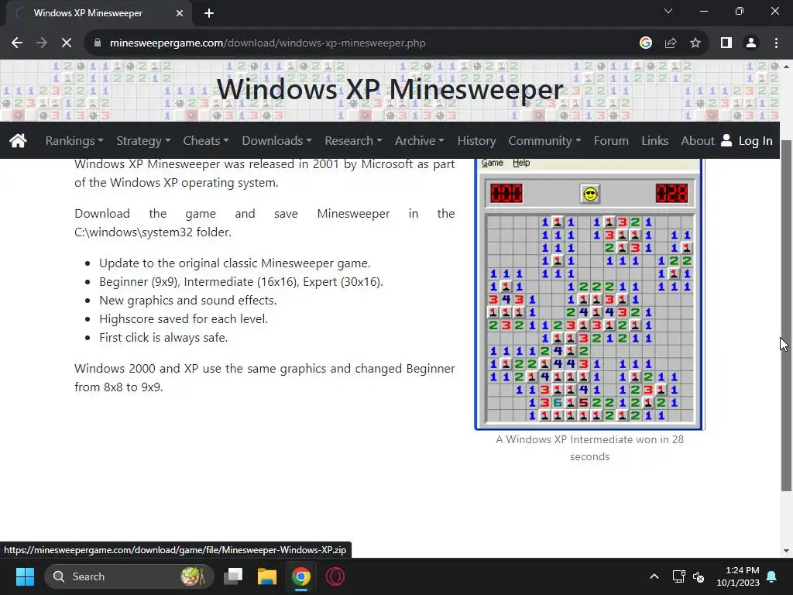
Task: Click the home icon in site navbar
Action: (x=18, y=140)
